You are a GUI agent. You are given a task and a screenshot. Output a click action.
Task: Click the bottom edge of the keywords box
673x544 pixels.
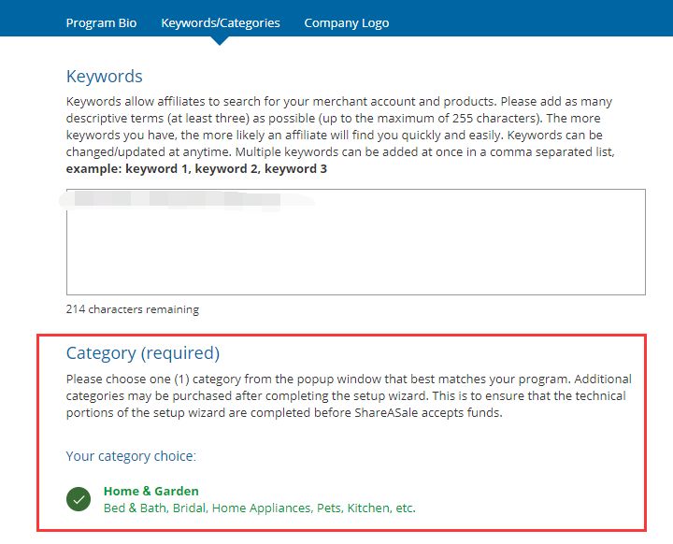click(355, 294)
